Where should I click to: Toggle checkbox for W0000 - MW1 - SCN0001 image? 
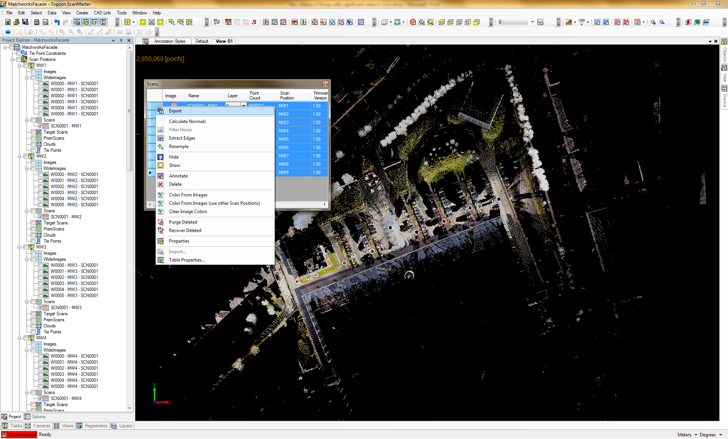(40, 84)
